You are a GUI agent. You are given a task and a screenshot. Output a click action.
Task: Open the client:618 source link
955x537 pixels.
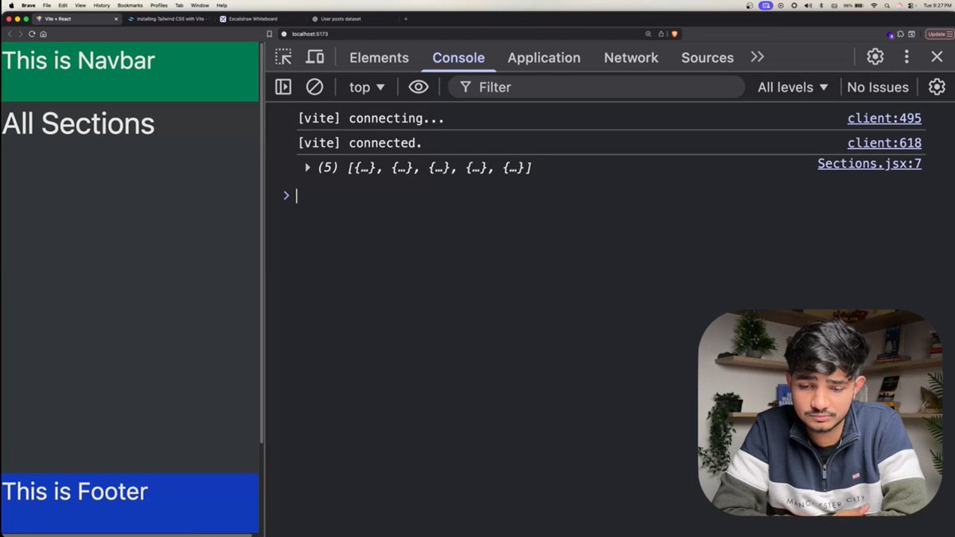pos(884,143)
